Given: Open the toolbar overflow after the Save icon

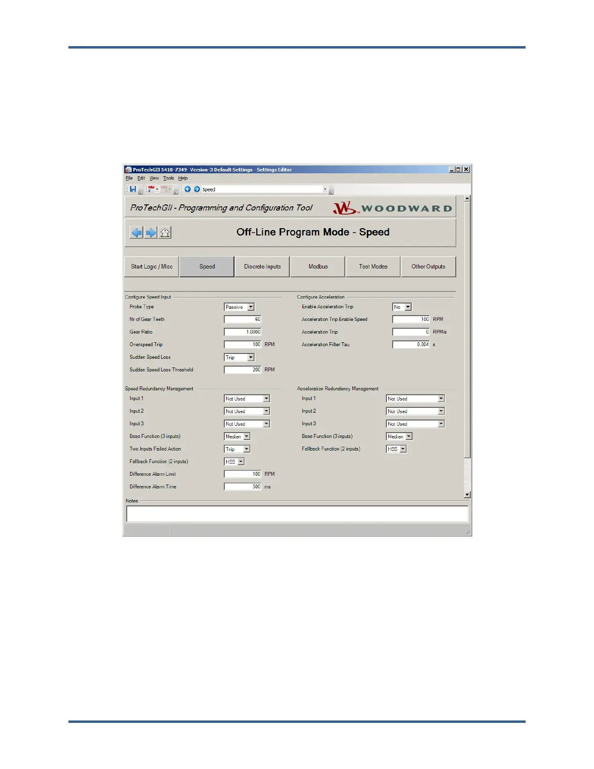Looking at the screenshot, I should click(141, 191).
